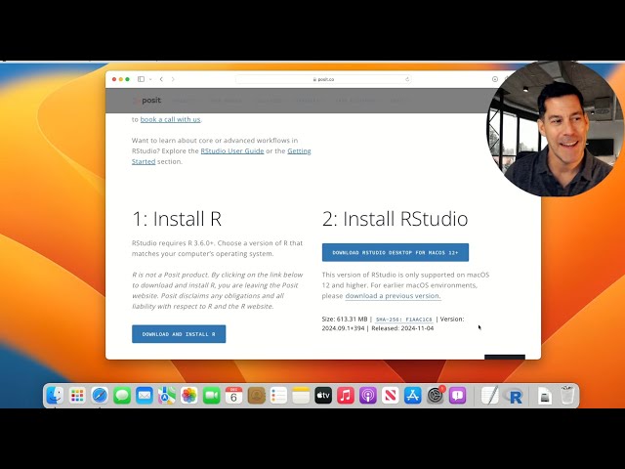The image size is (625, 469).
Task: Toggle the Safari sidebar button
Action: pos(141,79)
